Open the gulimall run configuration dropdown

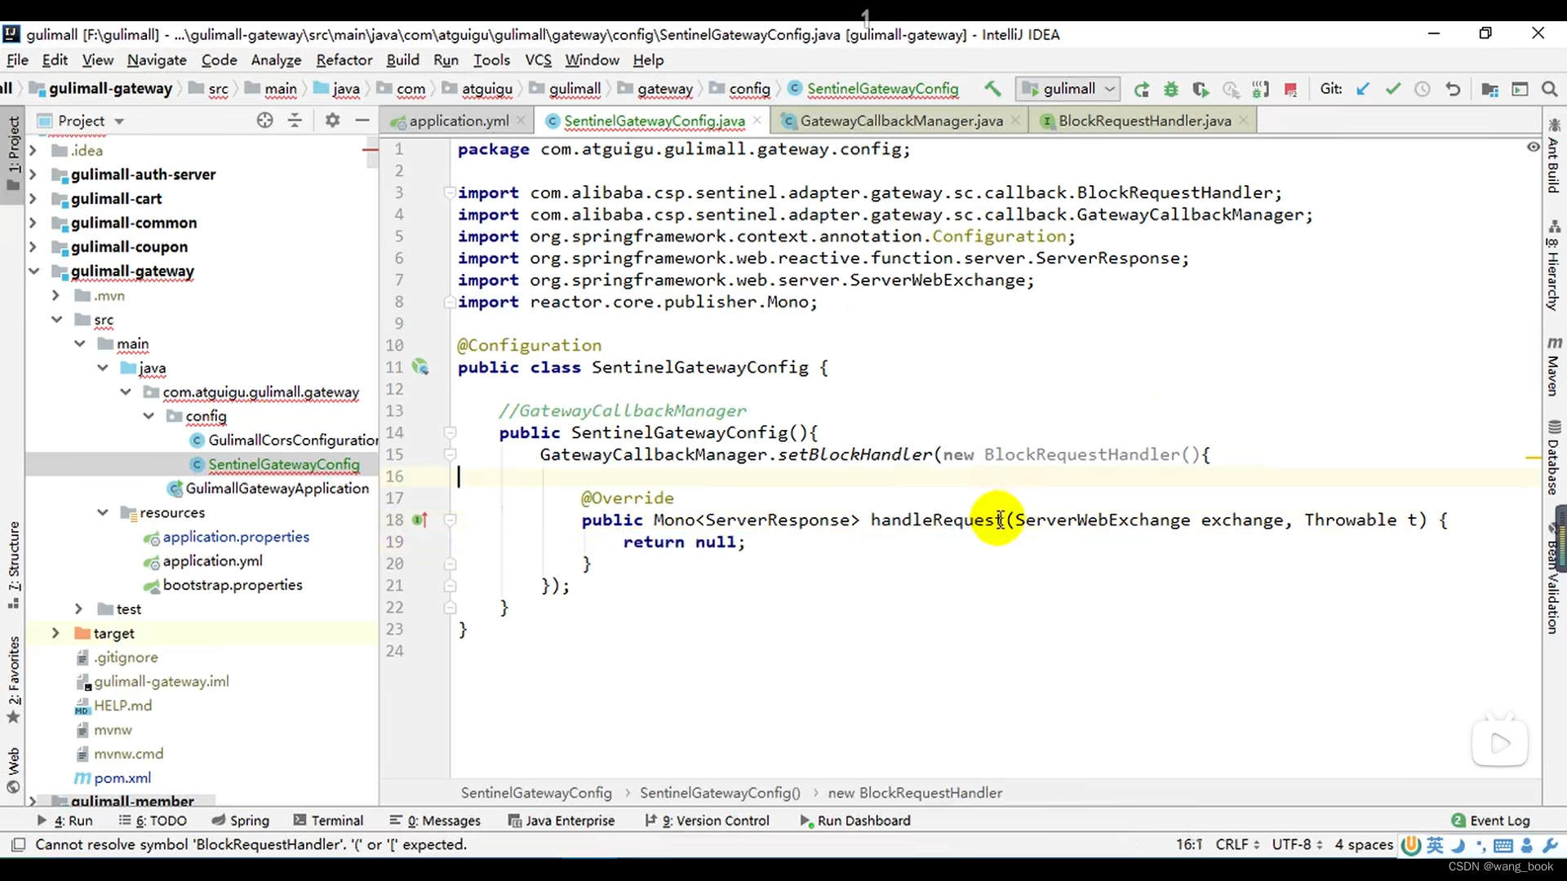pos(1068,89)
